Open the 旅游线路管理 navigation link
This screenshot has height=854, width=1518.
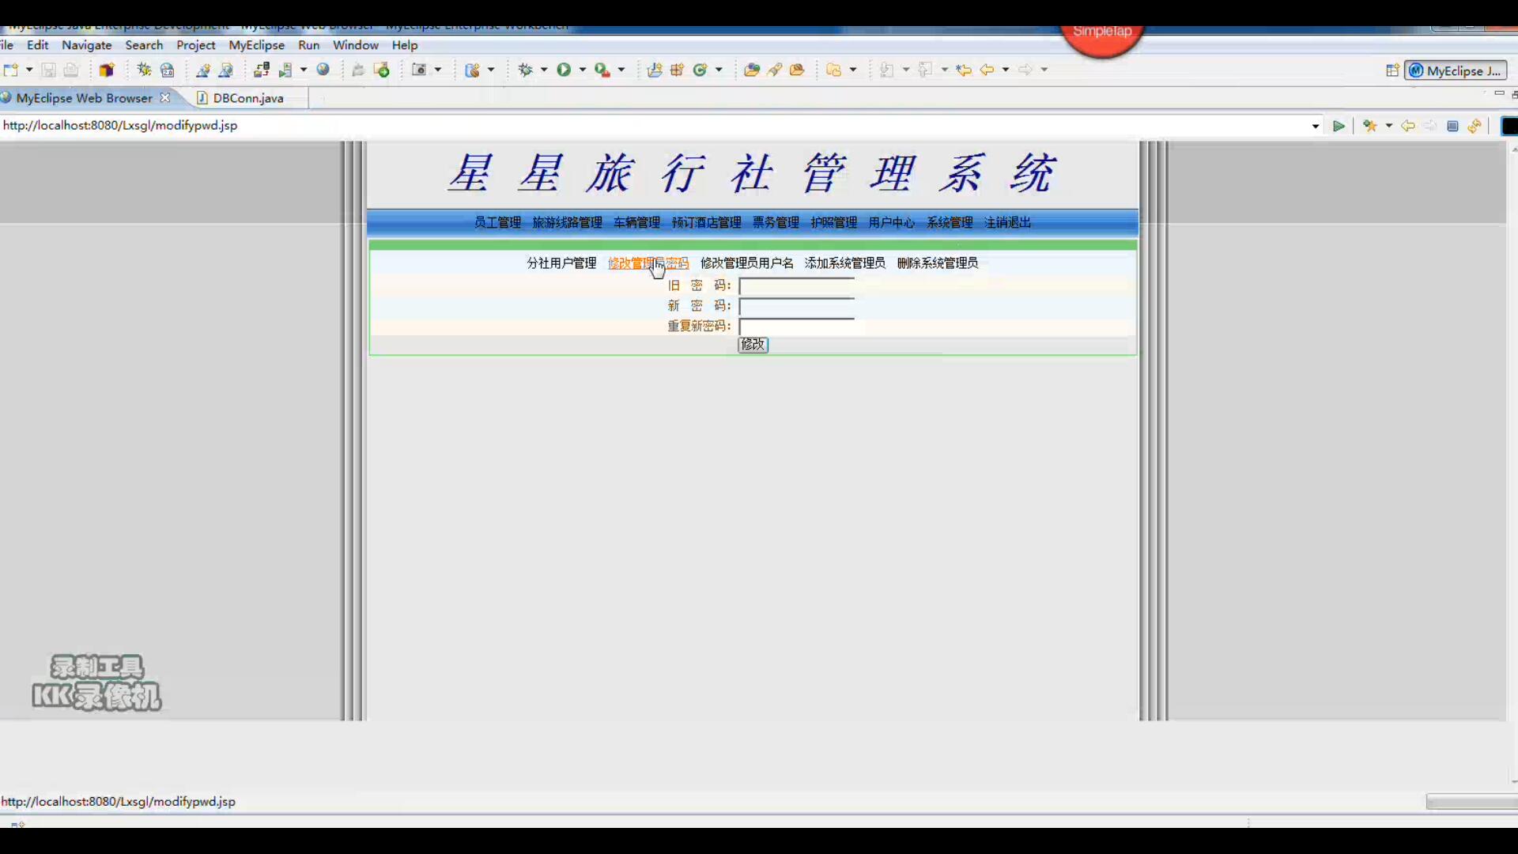568,223
